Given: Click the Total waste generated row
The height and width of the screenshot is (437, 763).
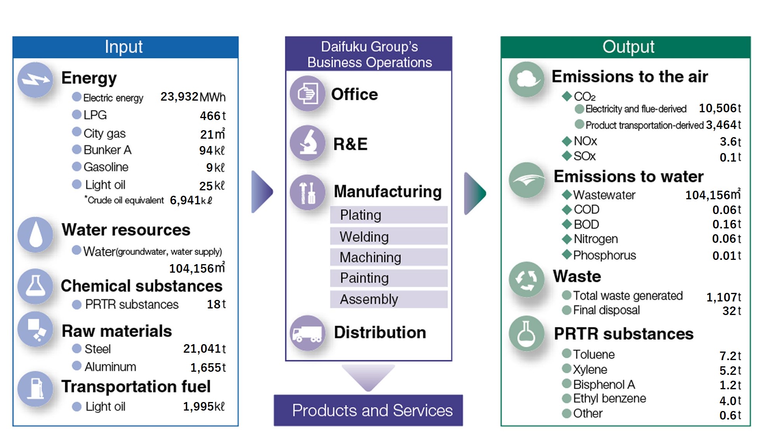Looking at the screenshot, I should [x=652, y=296].
